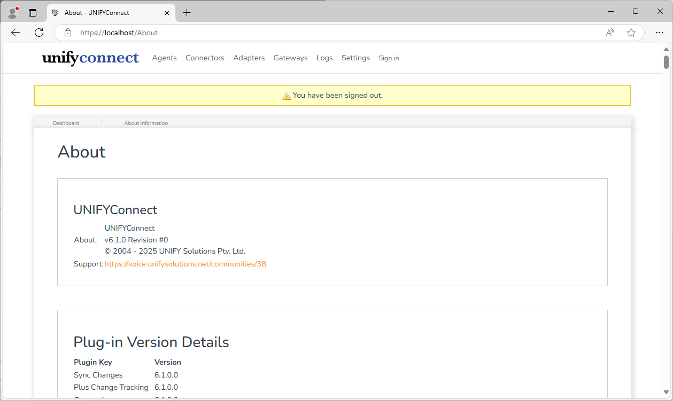Click the 'Sync Changes' plugin row
Screen dimensions: 673x401
point(126,375)
